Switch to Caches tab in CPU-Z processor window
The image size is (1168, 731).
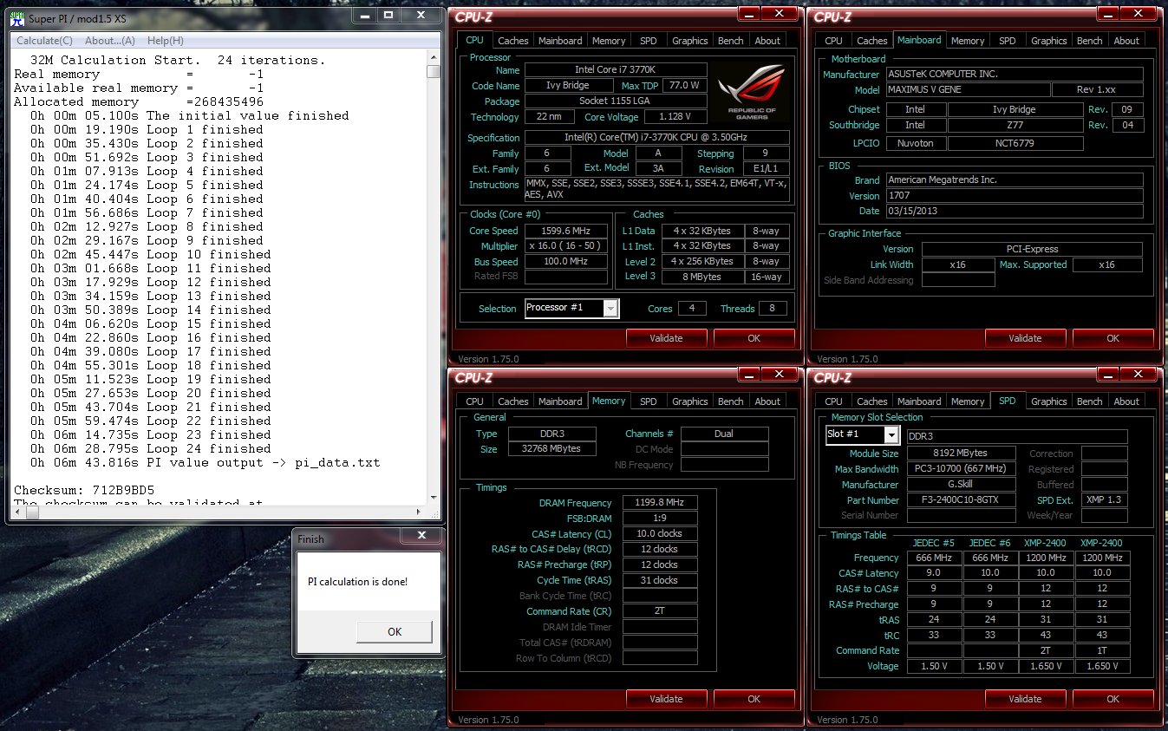512,41
